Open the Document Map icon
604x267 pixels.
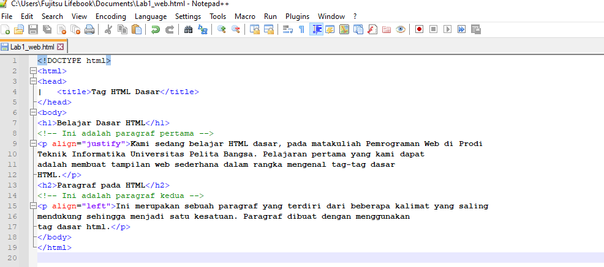click(x=344, y=29)
